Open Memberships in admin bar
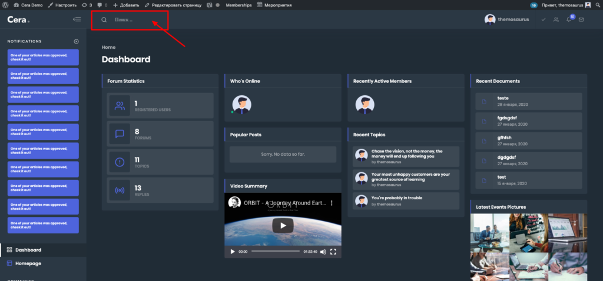The height and width of the screenshot is (281, 603). pyautogui.click(x=238, y=5)
